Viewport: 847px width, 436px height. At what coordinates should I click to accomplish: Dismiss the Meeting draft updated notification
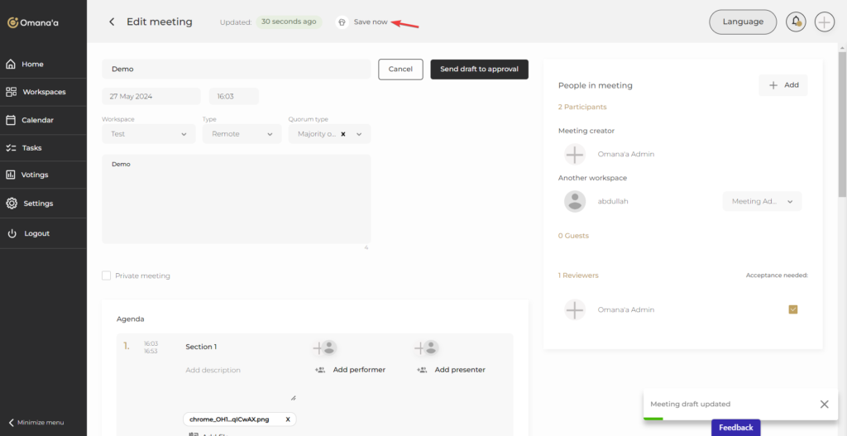point(824,404)
